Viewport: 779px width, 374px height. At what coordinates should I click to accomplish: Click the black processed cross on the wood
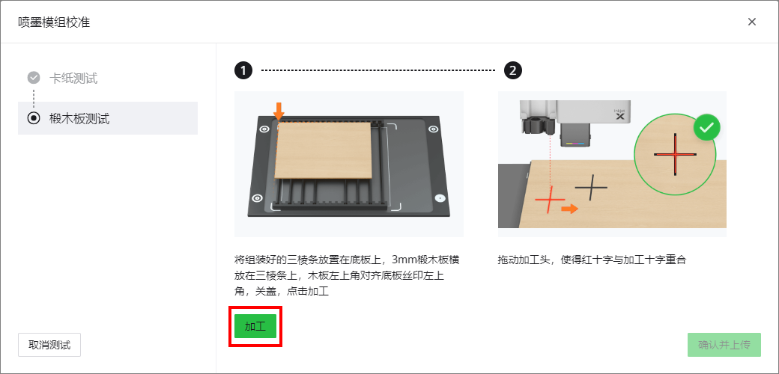pyautogui.click(x=591, y=188)
